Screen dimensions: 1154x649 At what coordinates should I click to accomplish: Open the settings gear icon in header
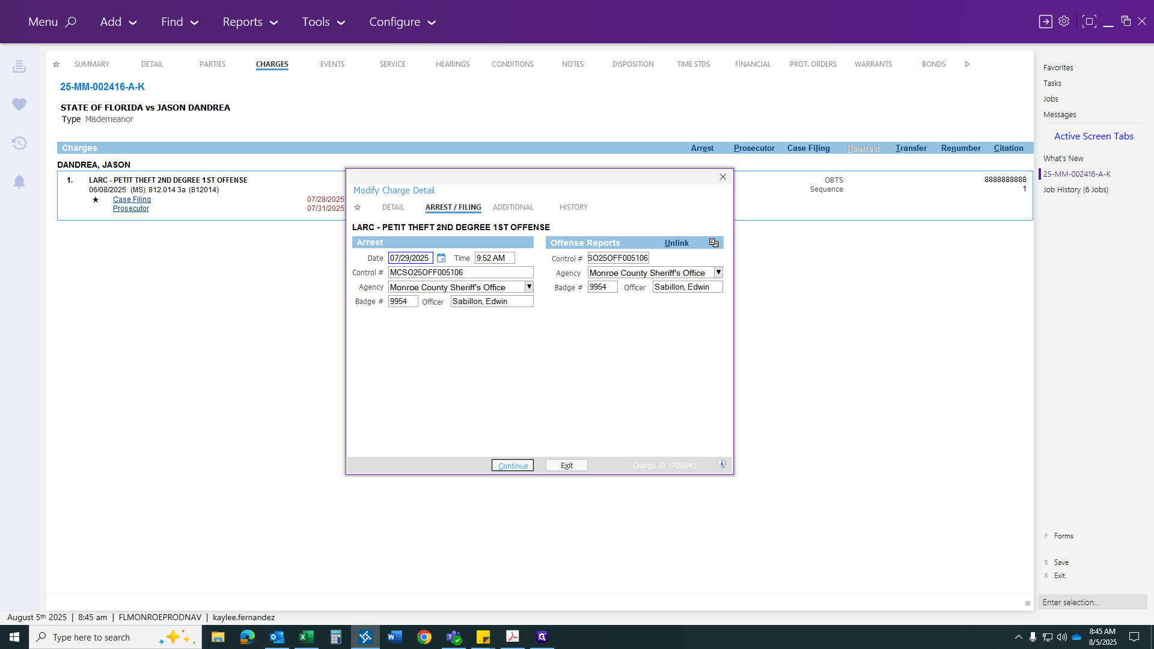tap(1064, 21)
